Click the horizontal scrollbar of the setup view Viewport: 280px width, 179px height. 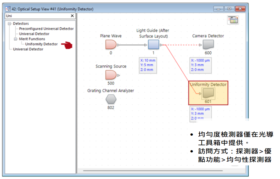[x=153, y=171]
